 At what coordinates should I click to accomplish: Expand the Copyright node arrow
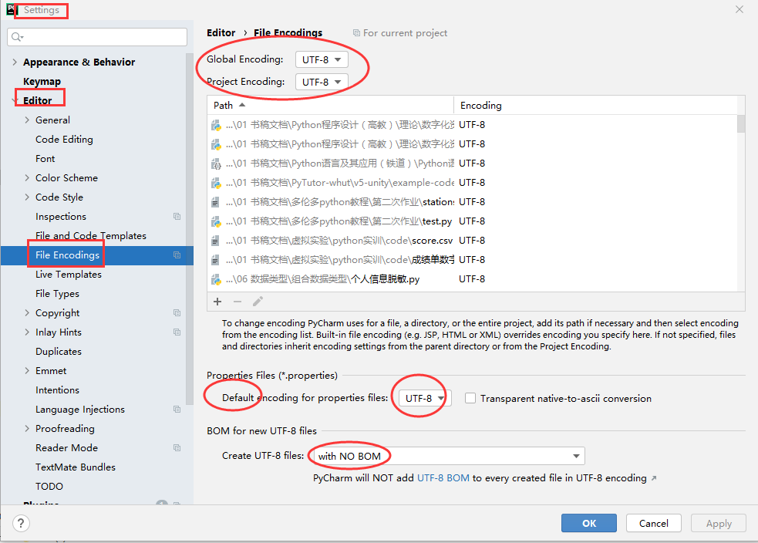click(x=27, y=313)
